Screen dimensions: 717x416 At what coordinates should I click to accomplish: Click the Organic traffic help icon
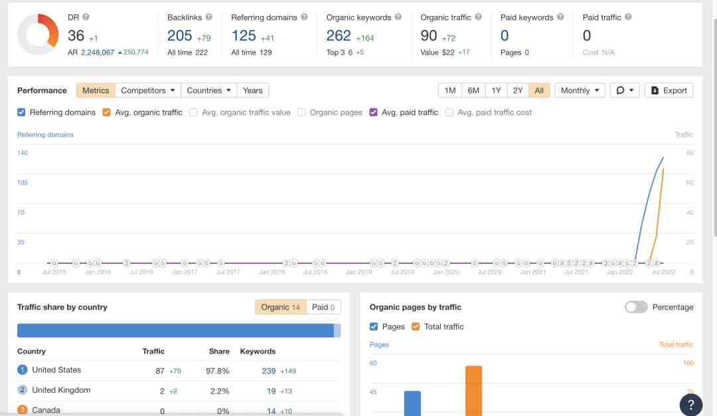478,17
